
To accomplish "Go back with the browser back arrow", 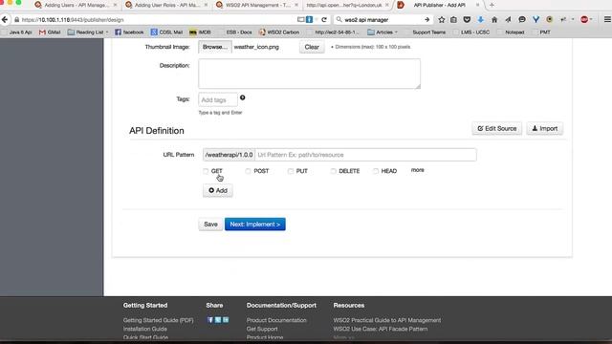I will [x=5, y=19].
